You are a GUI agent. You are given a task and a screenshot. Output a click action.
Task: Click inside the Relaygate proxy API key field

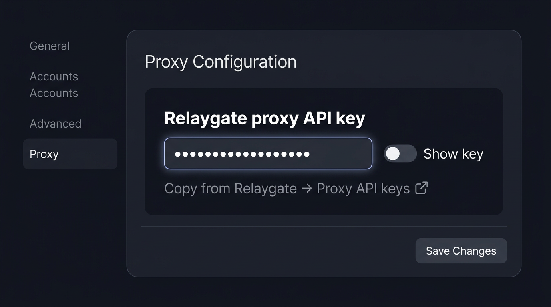(268, 153)
